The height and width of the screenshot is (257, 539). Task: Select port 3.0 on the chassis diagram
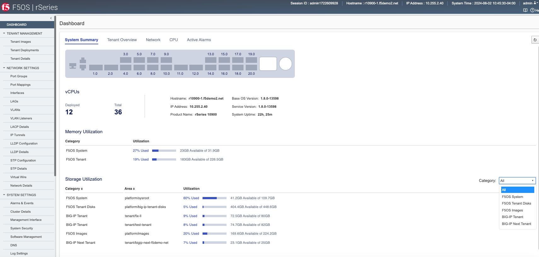pyautogui.click(x=126, y=60)
